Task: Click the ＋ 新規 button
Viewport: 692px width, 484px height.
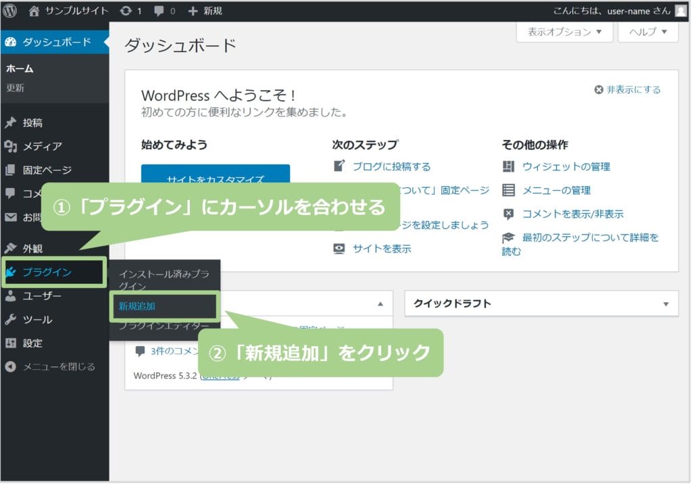Action: point(205,11)
